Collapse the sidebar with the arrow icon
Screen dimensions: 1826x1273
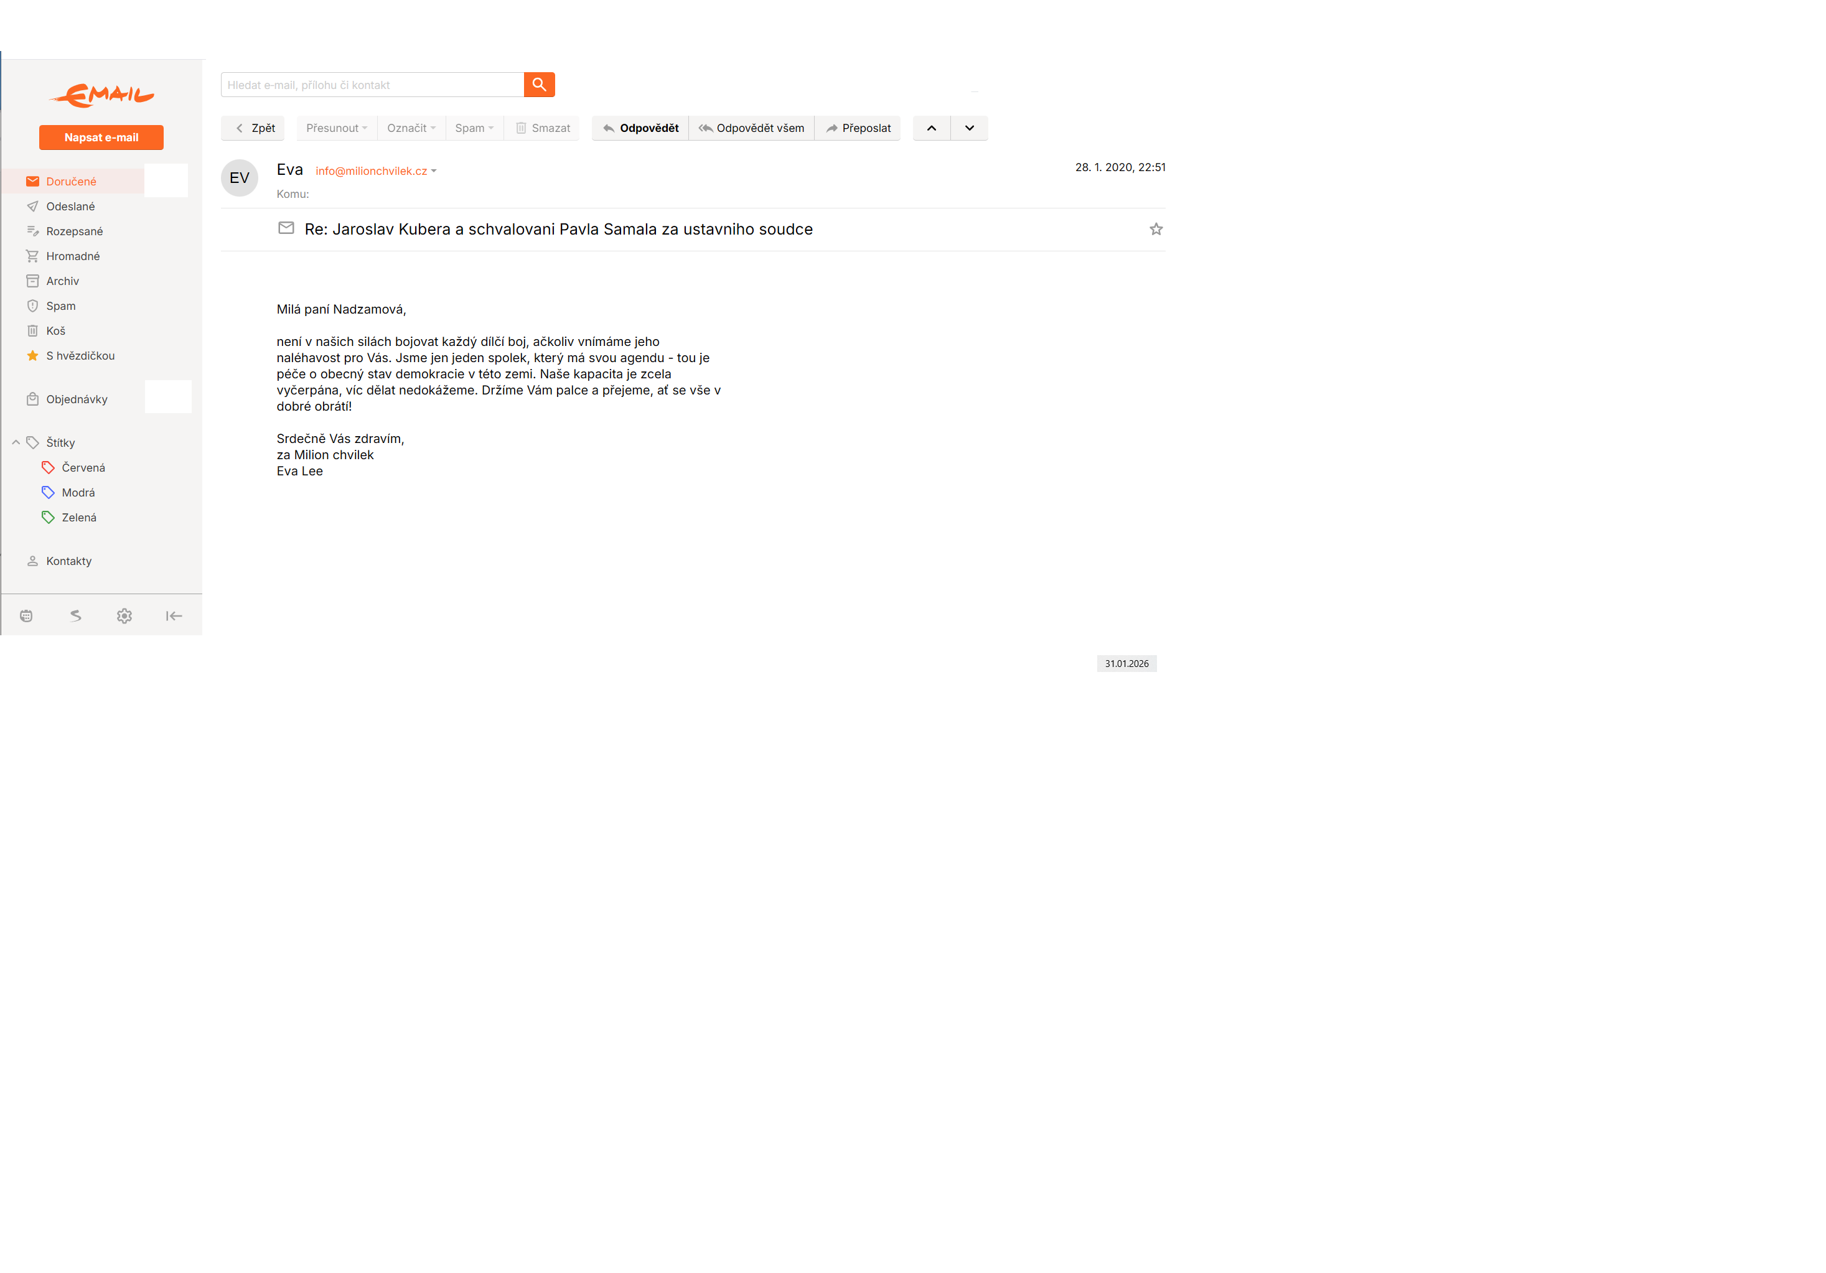pos(174,615)
